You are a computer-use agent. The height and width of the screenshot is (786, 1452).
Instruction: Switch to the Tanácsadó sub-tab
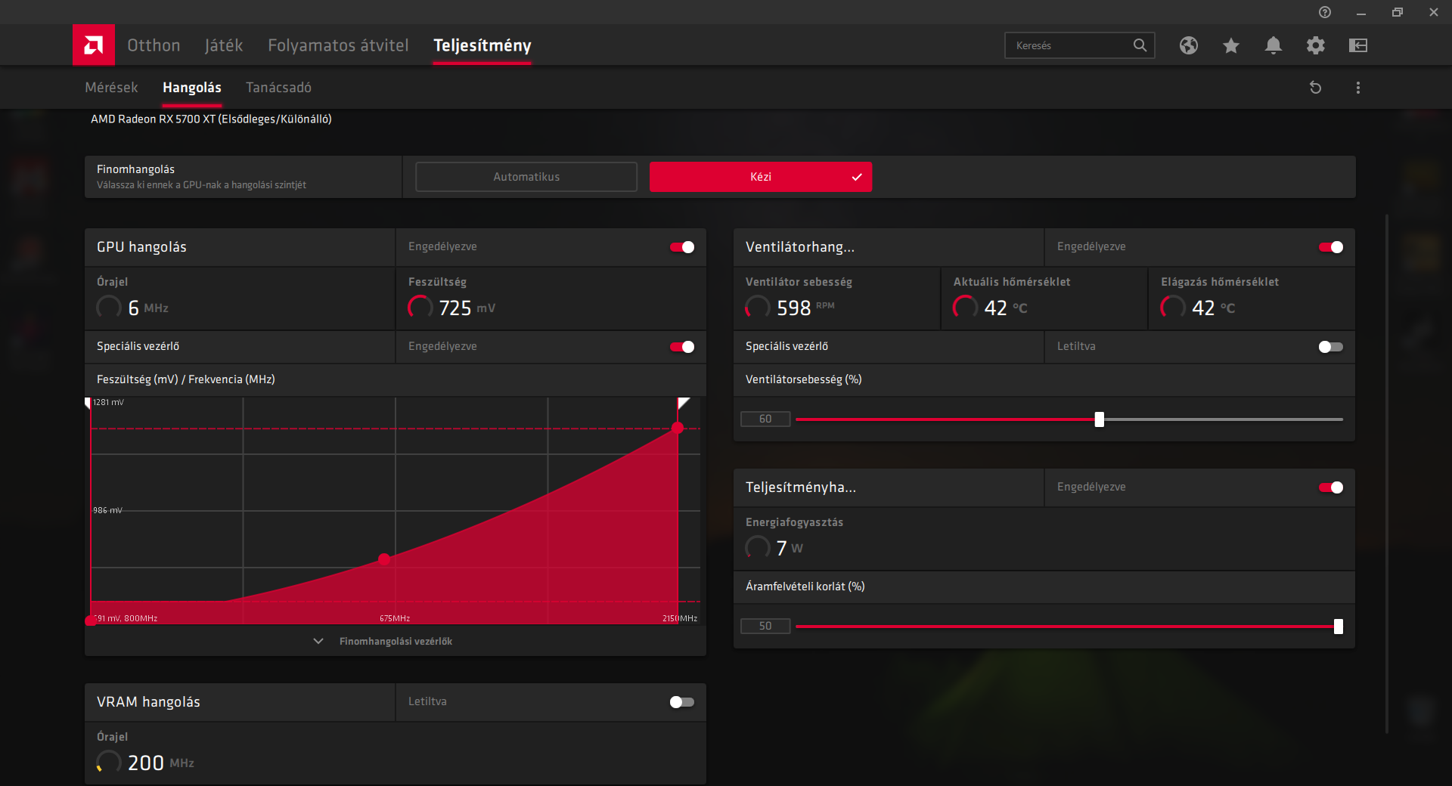278,88
